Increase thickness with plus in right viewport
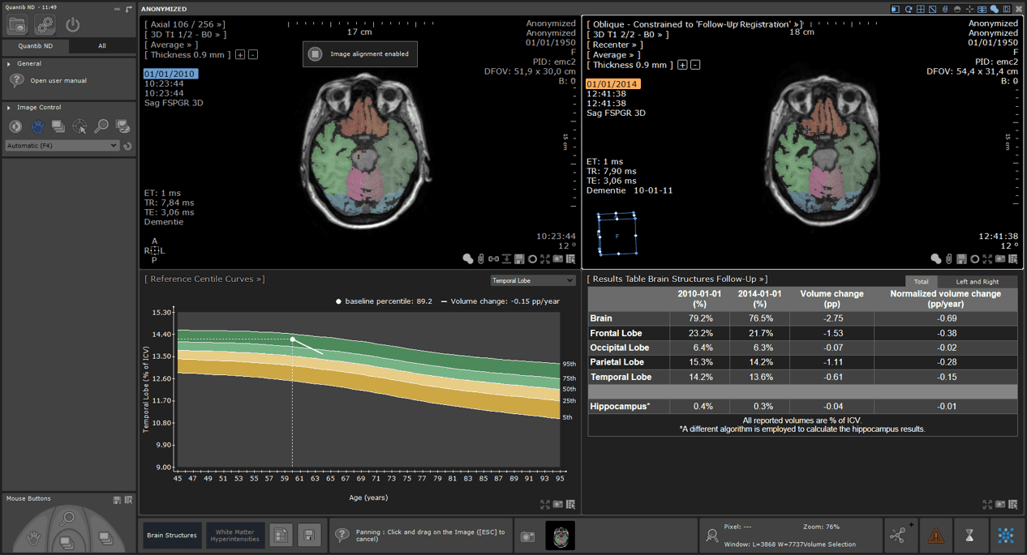This screenshot has width=1027, height=555. click(x=682, y=65)
